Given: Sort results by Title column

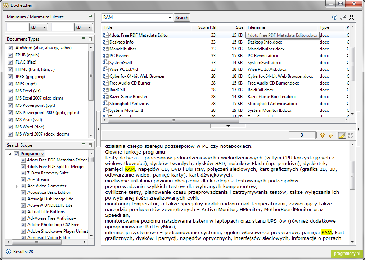Looking at the screenshot, I should tap(146, 27).
